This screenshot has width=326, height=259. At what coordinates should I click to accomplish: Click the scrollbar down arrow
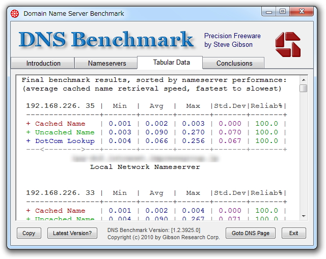[x=304, y=216]
